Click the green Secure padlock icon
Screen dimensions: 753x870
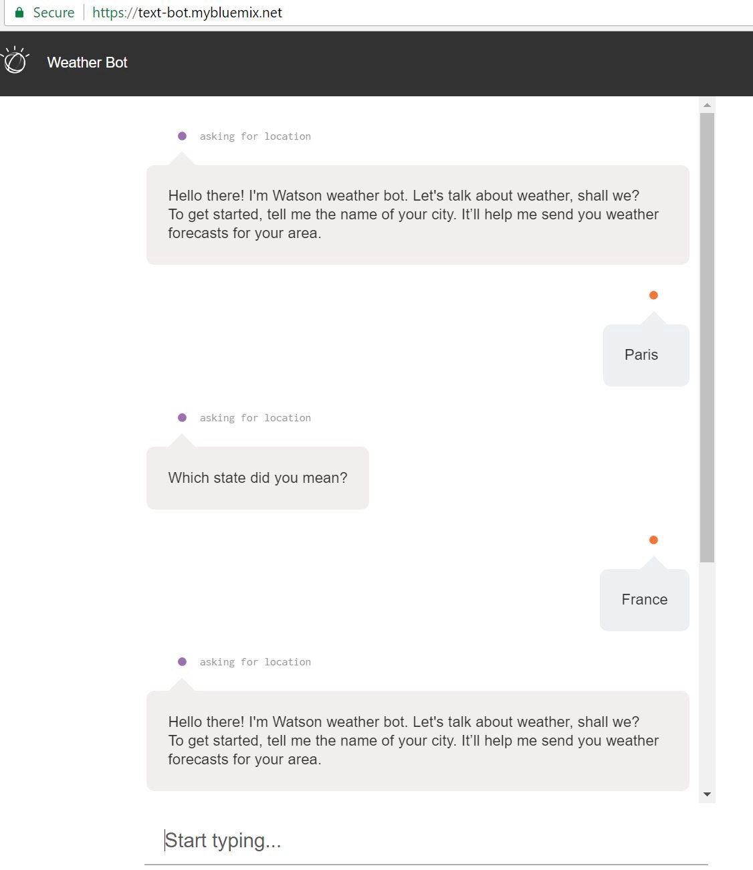pyautogui.click(x=19, y=13)
